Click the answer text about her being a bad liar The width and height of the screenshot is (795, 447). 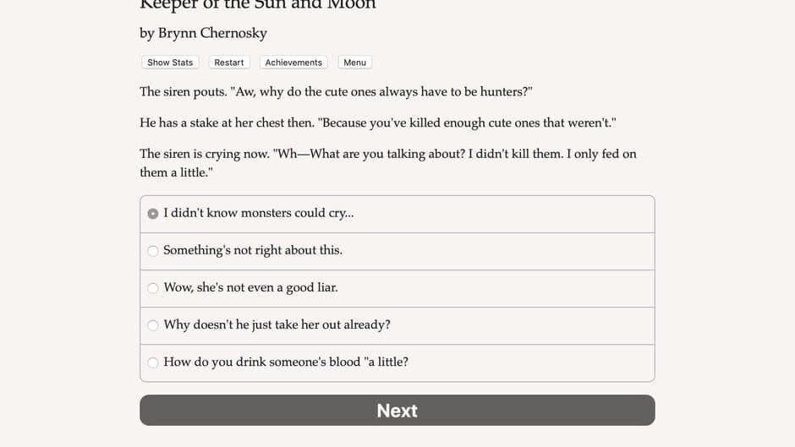point(250,287)
